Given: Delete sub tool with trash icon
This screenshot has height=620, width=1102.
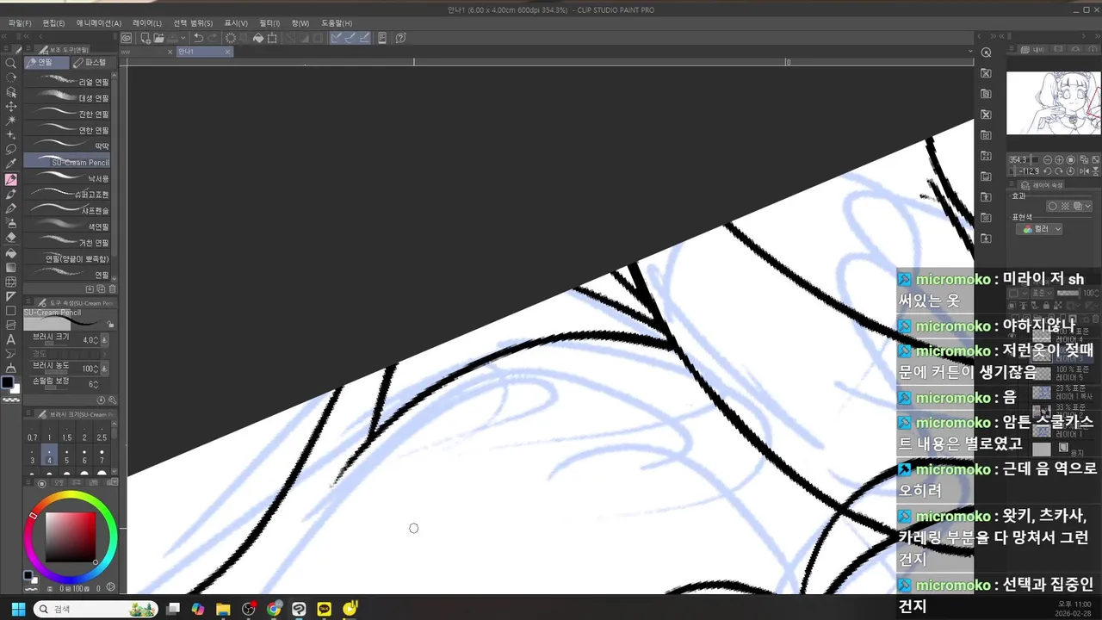Looking at the screenshot, I should [x=113, y=289].
